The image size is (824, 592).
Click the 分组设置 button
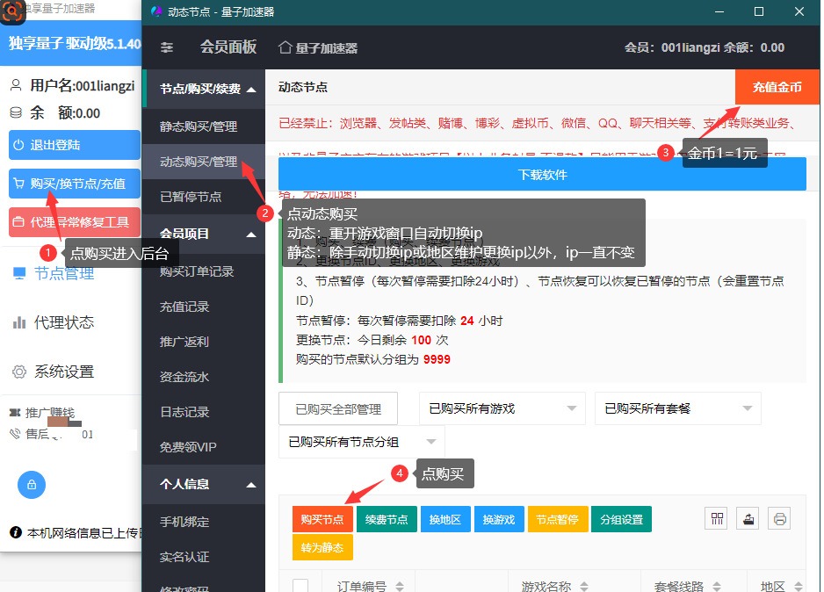point(622,519)
